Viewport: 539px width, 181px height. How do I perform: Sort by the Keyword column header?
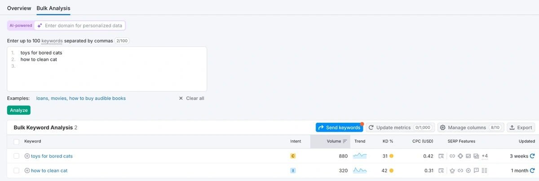[32, 141]
